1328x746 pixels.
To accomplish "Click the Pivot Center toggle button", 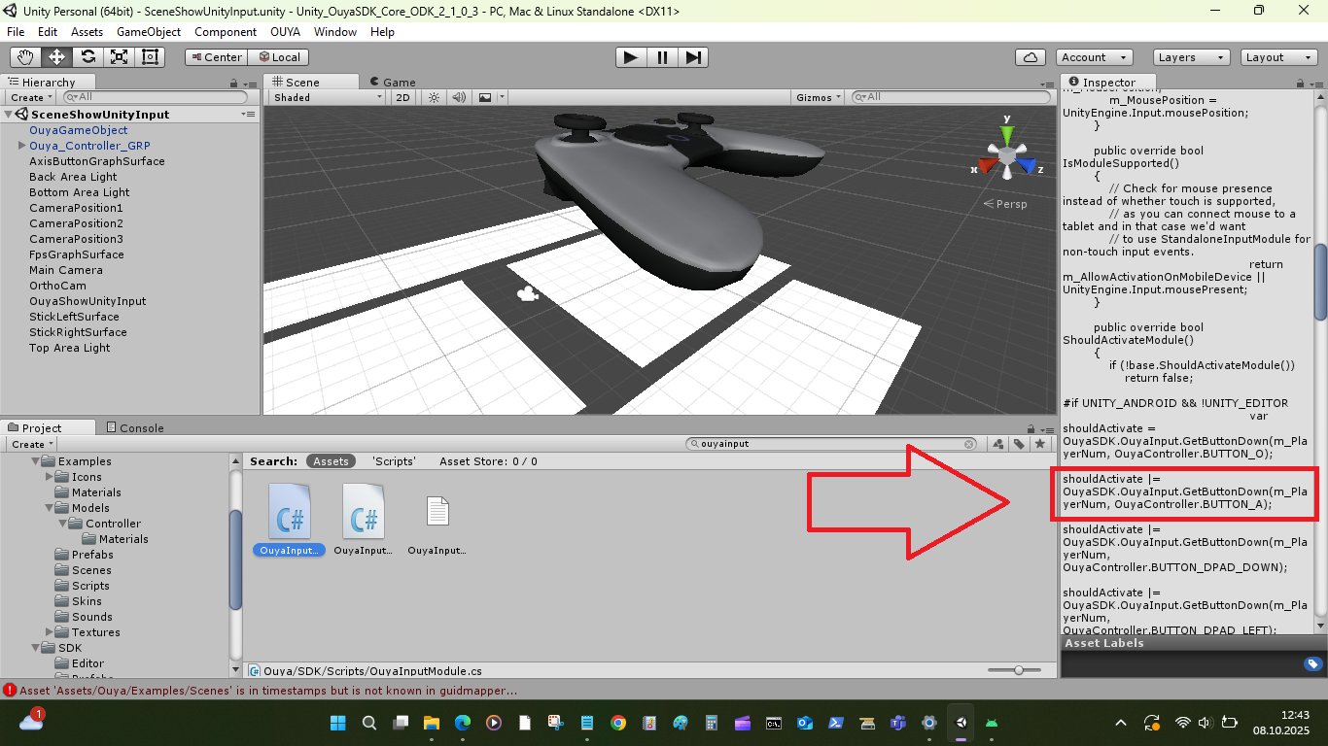I will 216,57.
